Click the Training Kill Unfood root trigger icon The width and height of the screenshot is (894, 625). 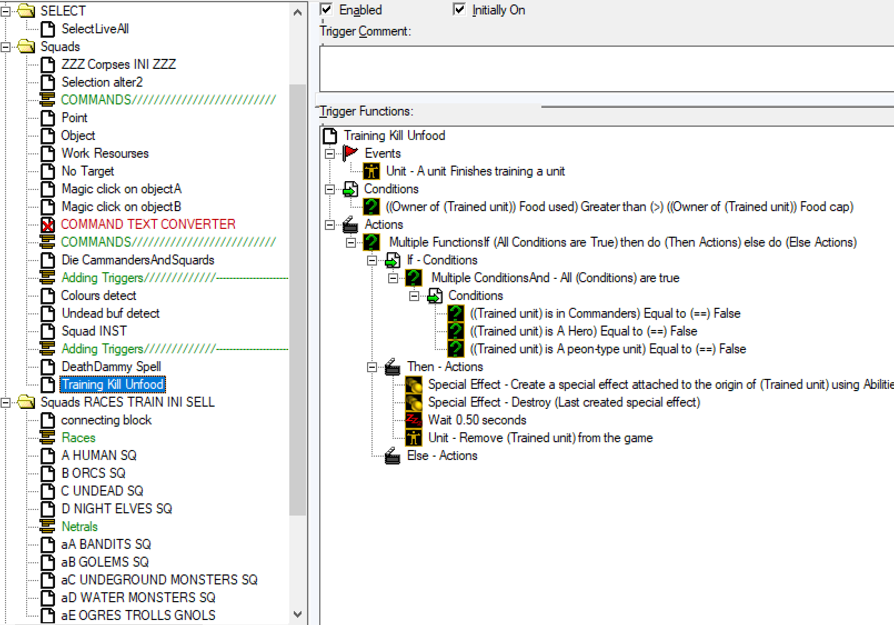coord(330,136)
